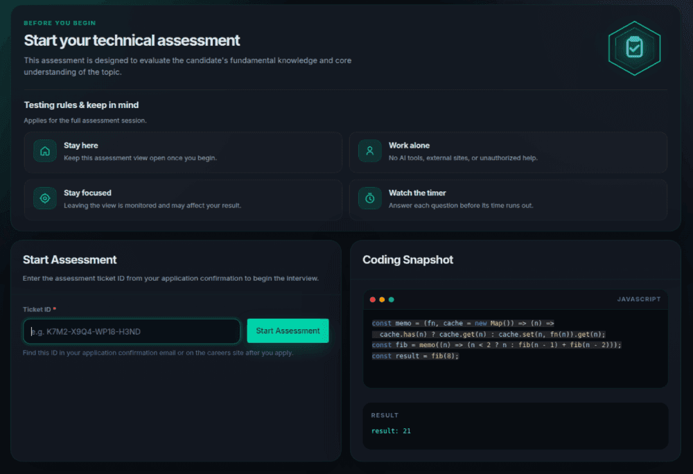Click 'Answer each question before' description

(x=461, y=205)
